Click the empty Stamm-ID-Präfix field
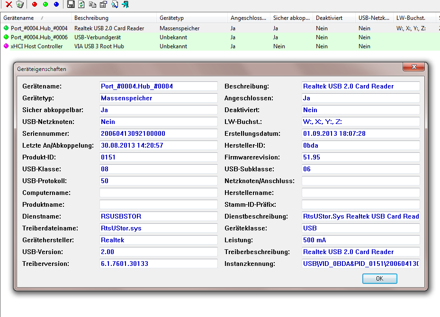This screenshot has height=317, width=440. click(x=361, y=204)
